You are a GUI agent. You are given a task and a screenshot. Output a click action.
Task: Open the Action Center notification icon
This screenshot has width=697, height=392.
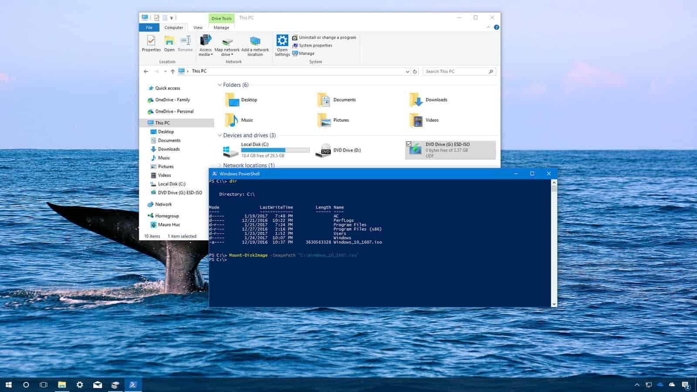(686, 385)
